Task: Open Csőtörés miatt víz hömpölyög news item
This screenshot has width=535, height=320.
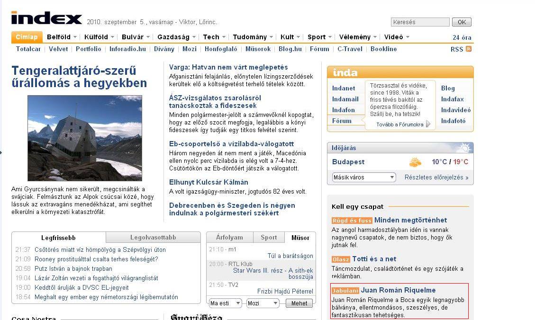Action: [100, 250]
